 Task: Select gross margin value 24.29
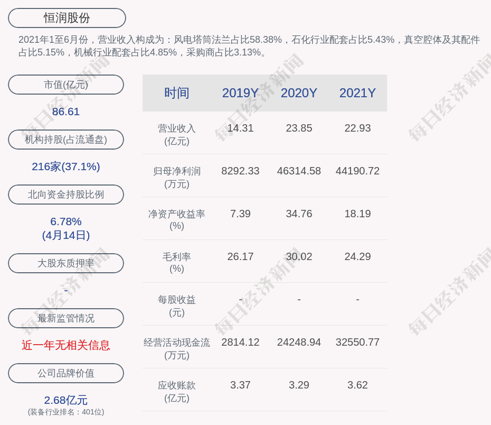click(x=357, y=257)
